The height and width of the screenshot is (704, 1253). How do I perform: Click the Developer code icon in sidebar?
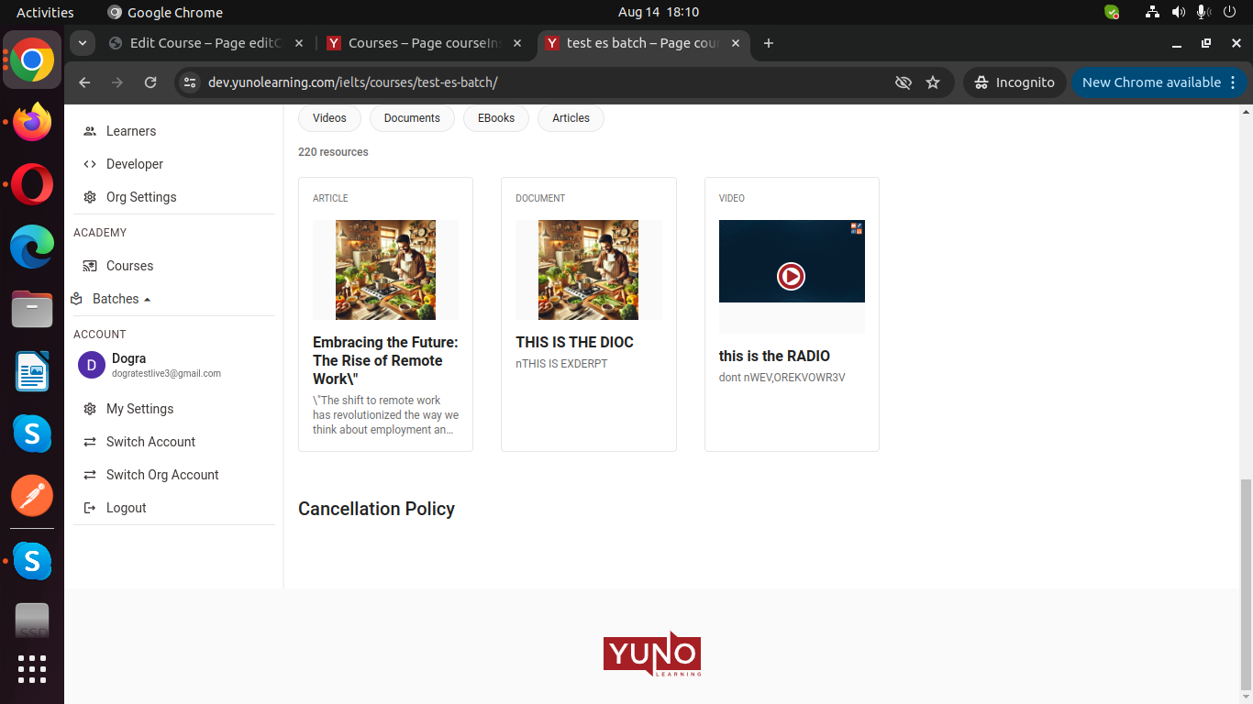click(90, 164)
